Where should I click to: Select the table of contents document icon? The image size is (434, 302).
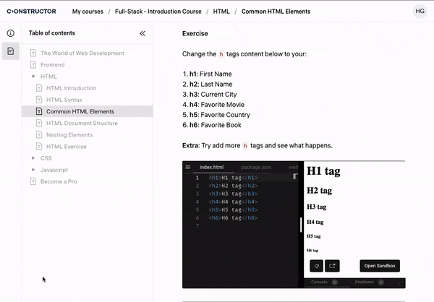click(11, 51)
